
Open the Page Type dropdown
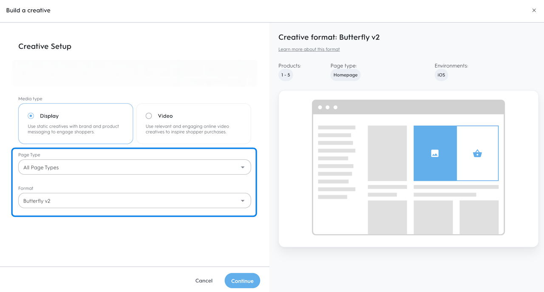[134, 167]
